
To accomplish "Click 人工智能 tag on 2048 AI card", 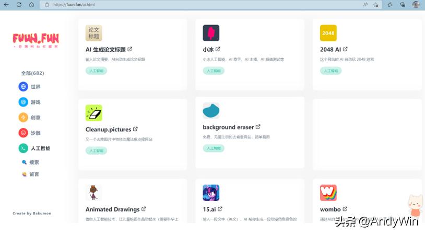I will click(330, 71).
